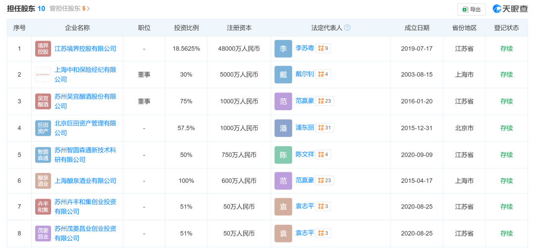The height and width of the screenshot is (248, 535).
Task: Open legal representative 陈文祥 profile
Action: click(304, 155)
